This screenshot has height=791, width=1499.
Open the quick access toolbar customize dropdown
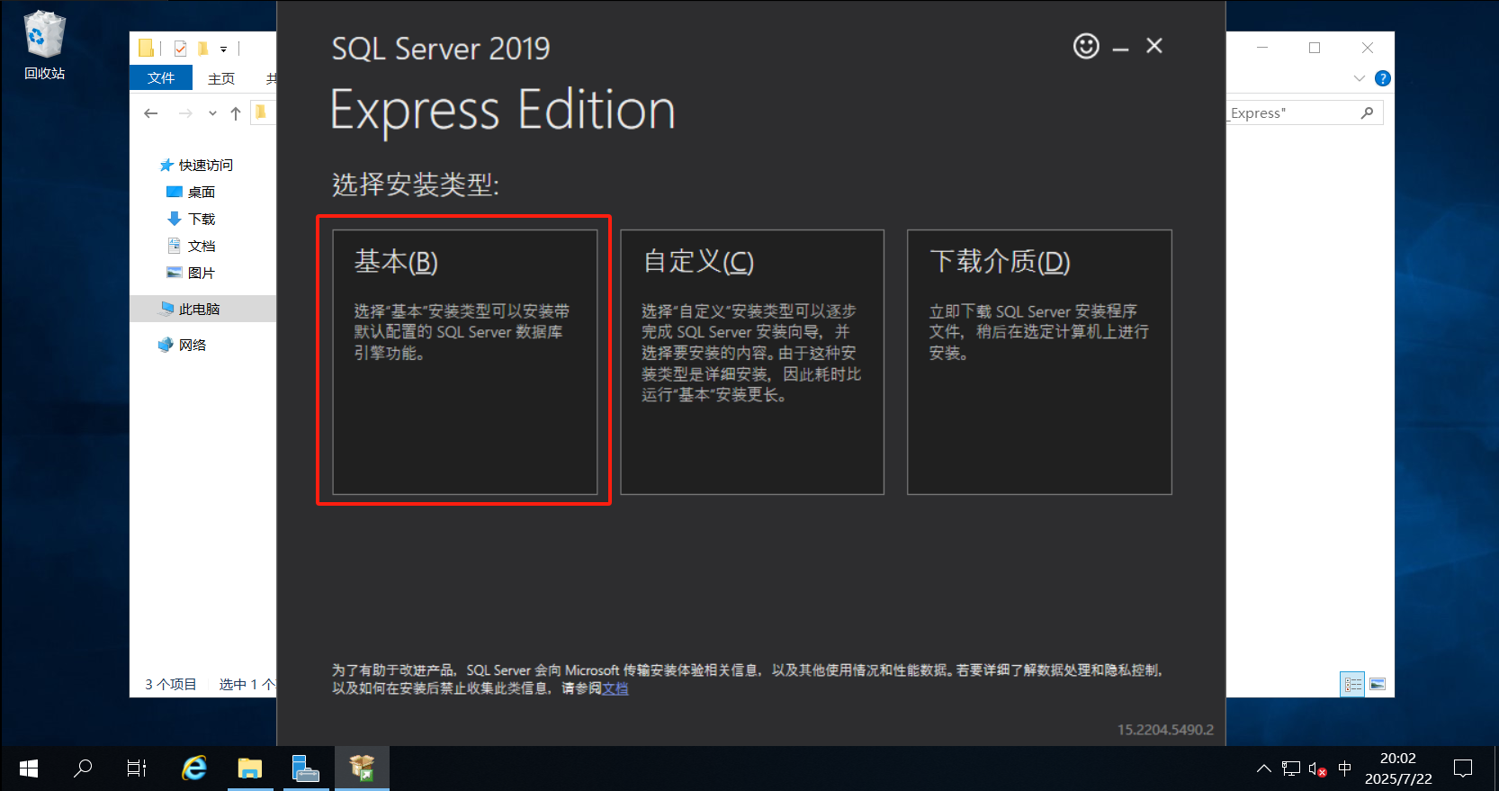(x=223, y=49)
